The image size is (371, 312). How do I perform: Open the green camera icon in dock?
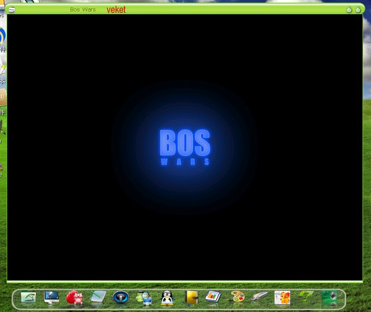(330, 296)
